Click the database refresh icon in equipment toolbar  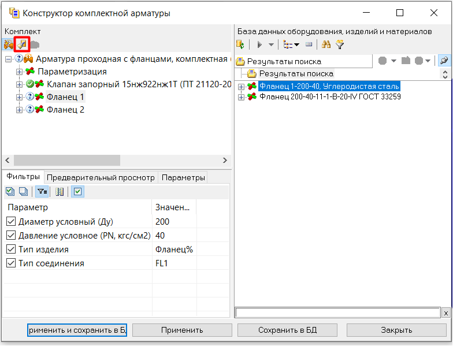(x=240, y=44)
